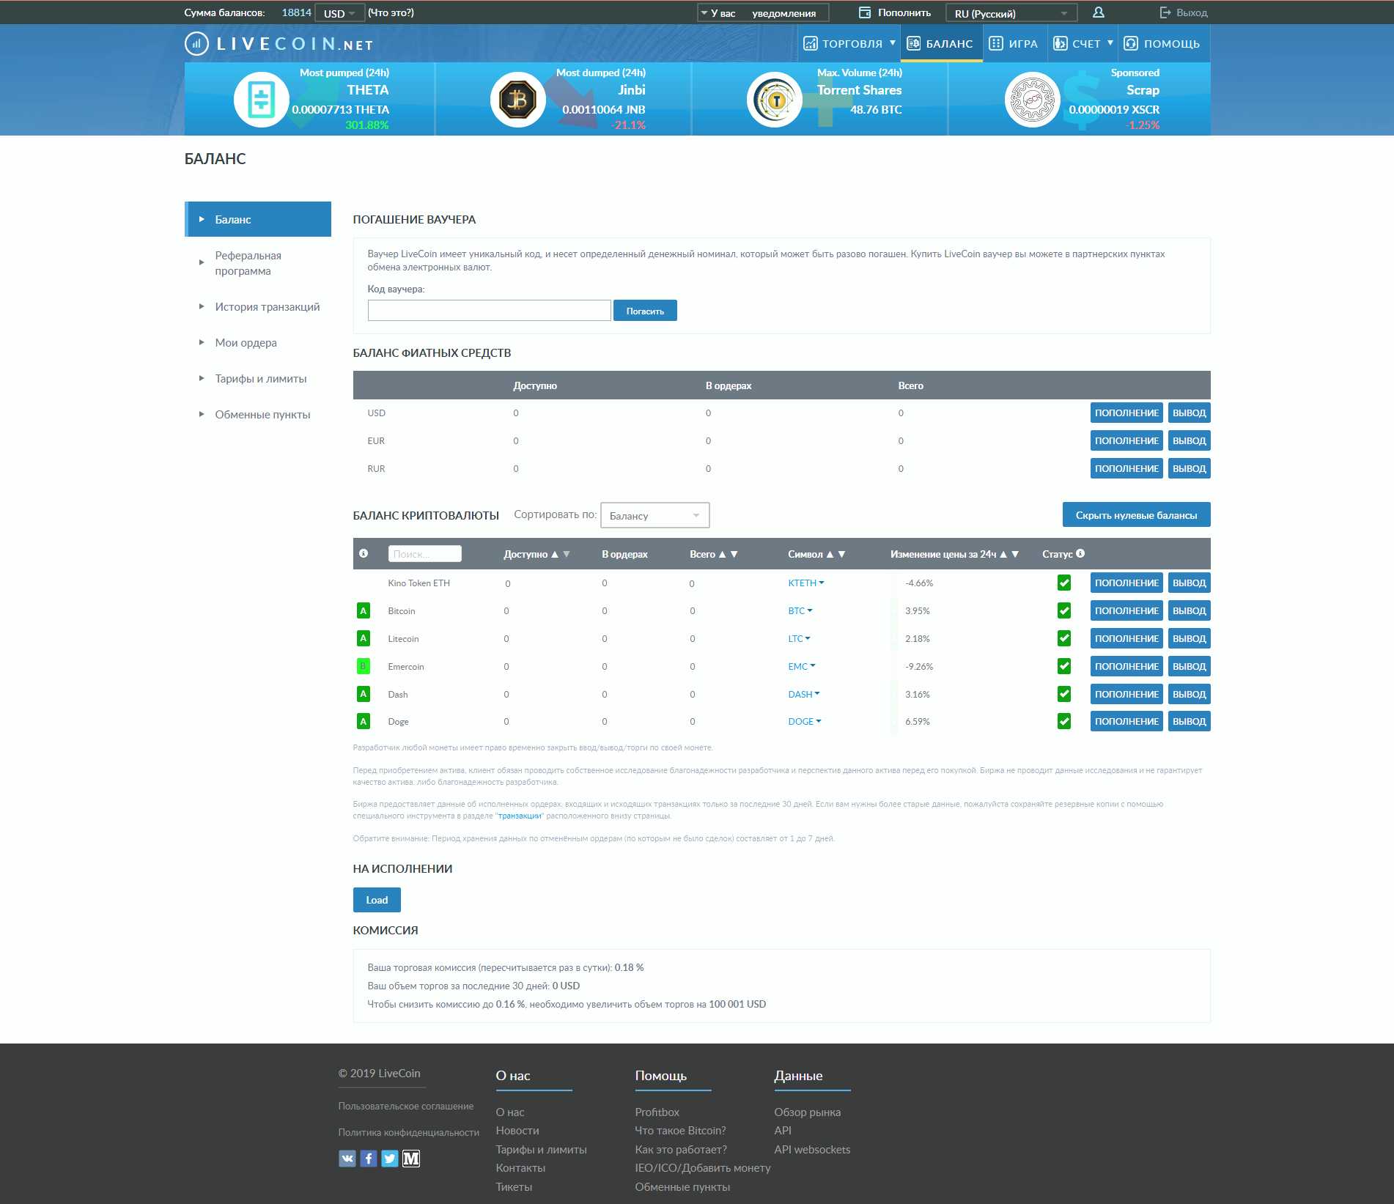Select История транзакций in sidebar
Viewport: 1394px width, 1204px height.
click(267, 306)
